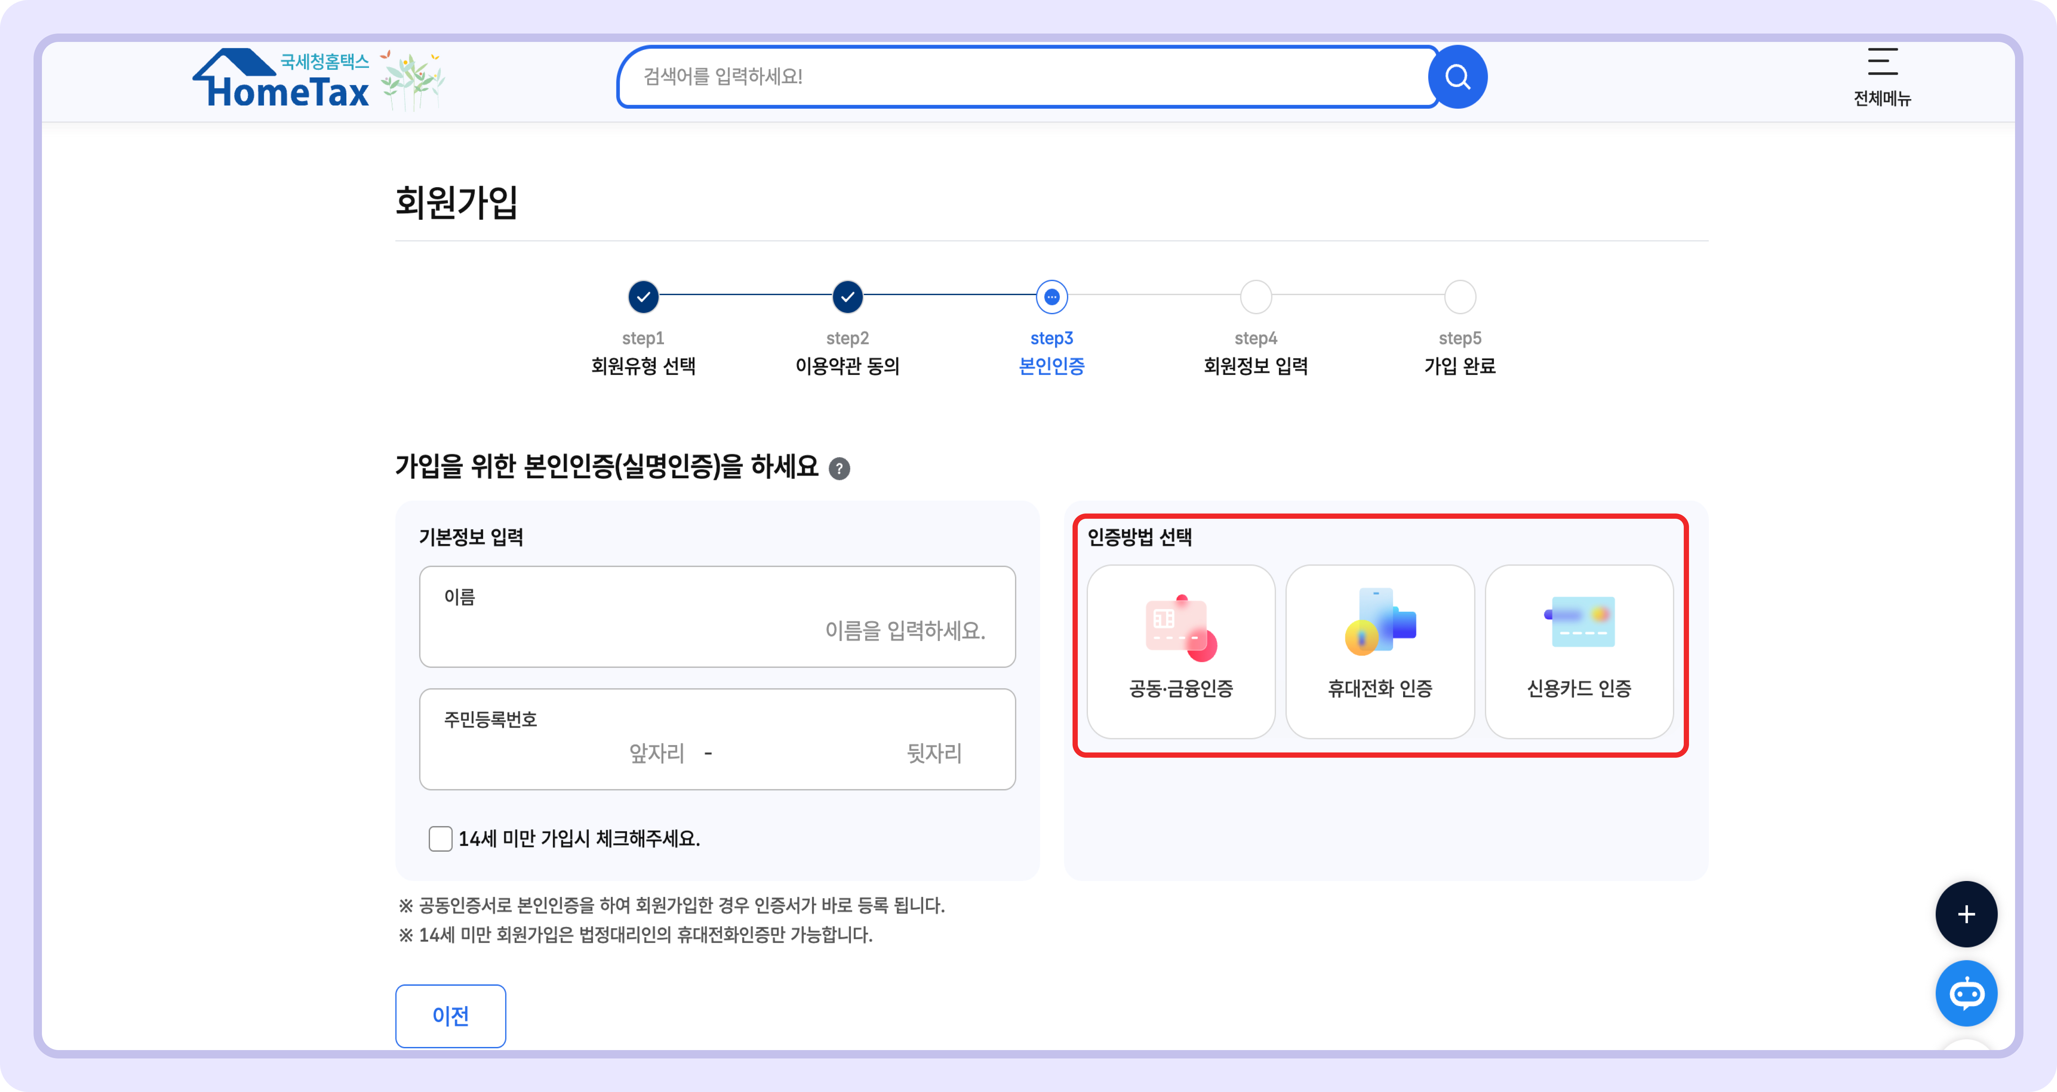This screenshot has width=2057, height=1092.
Task: Open the chatbot assistant icon
Action: 1967,993
